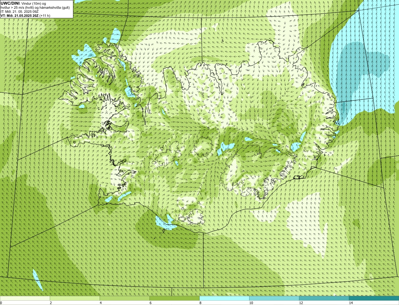Click the legend scale label '14'
399x305 pixels.
click(x=351, y=303)
